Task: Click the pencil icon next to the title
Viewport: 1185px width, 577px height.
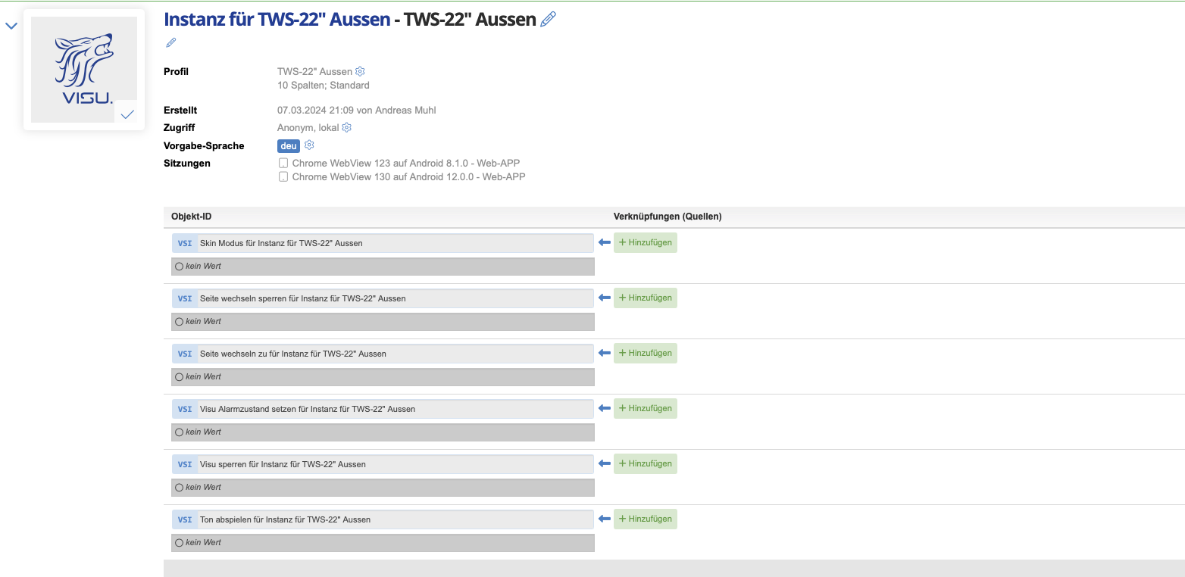Action: point(548,20)
